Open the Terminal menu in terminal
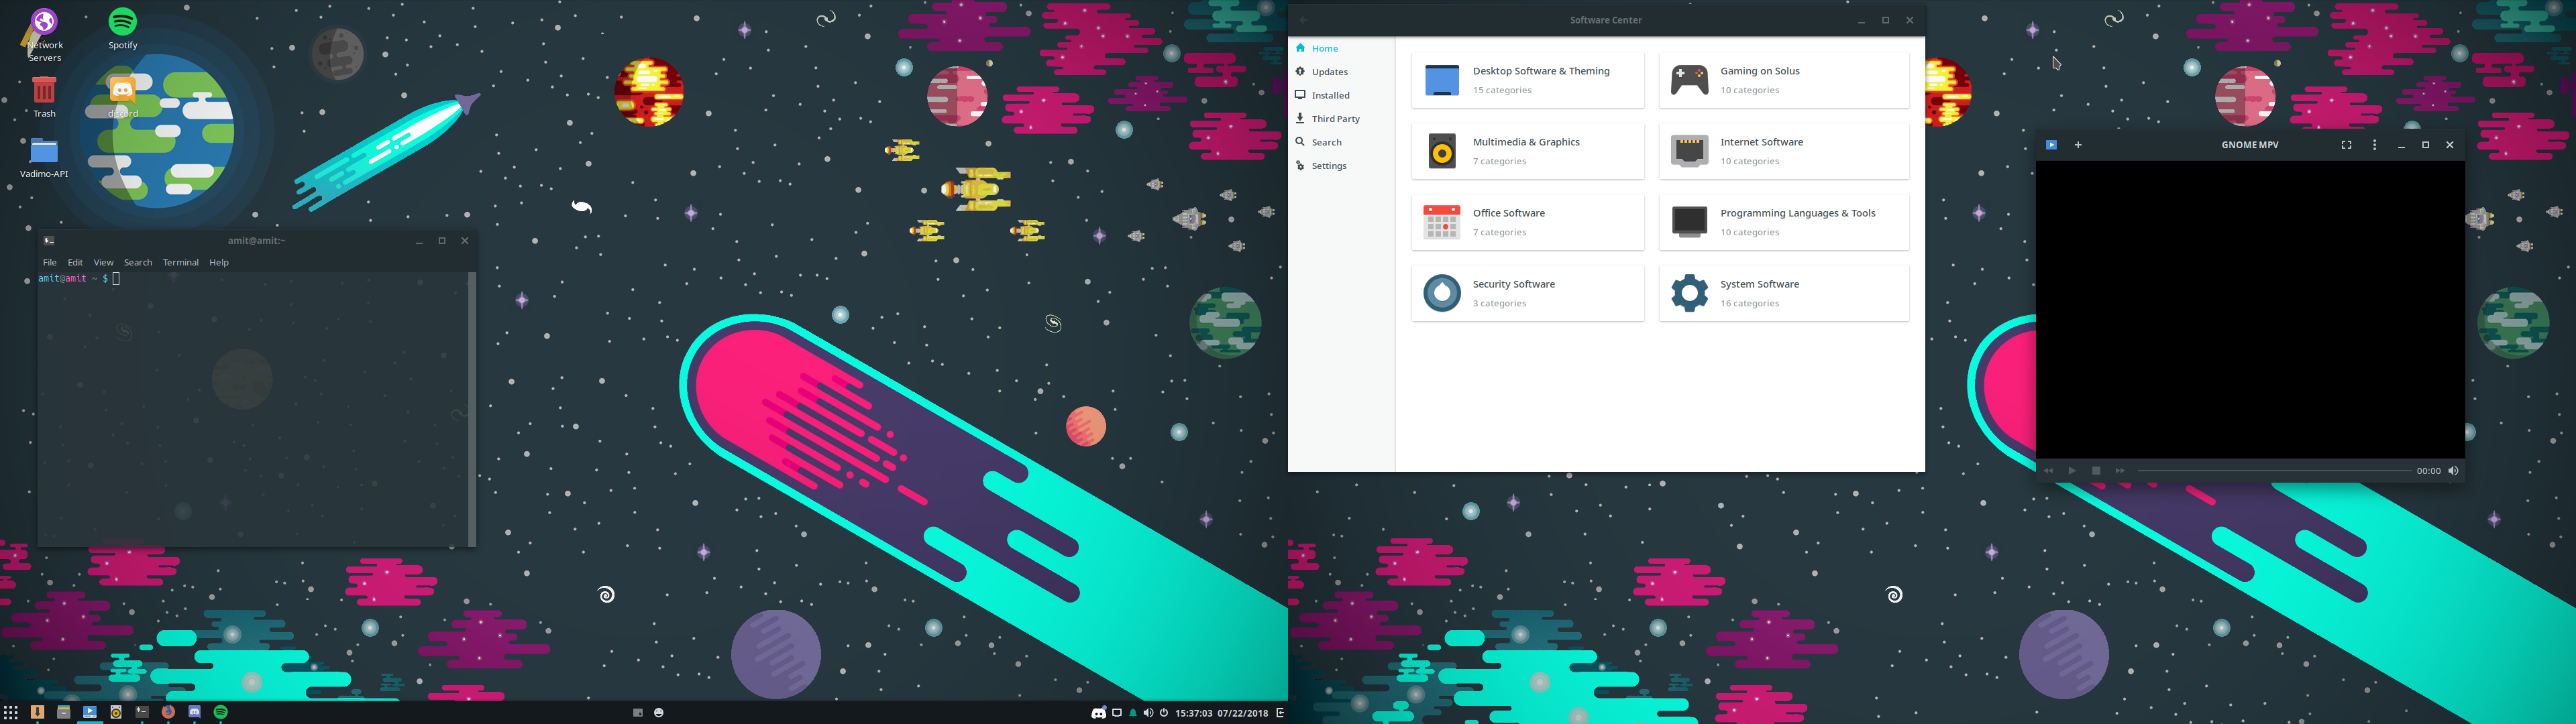The width and height of the screenshot is (2576, 724). click(x=181, y=262)
